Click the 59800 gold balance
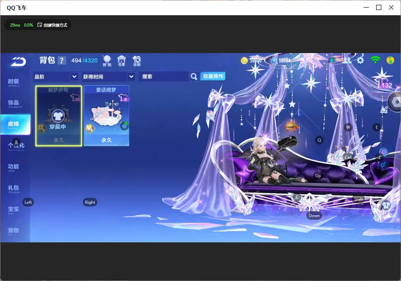This screenshot has height=281, width=401. tap(256, 60)
